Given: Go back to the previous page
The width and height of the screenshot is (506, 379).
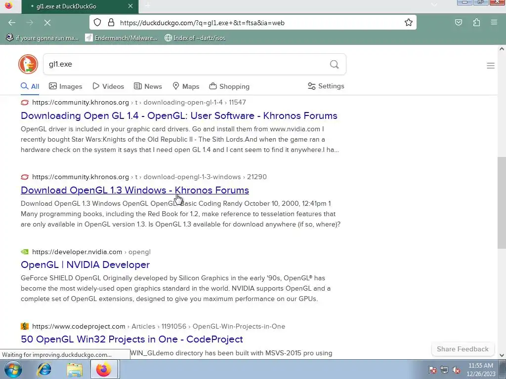Looking at the screenshot, I should (x=12, y=23).
